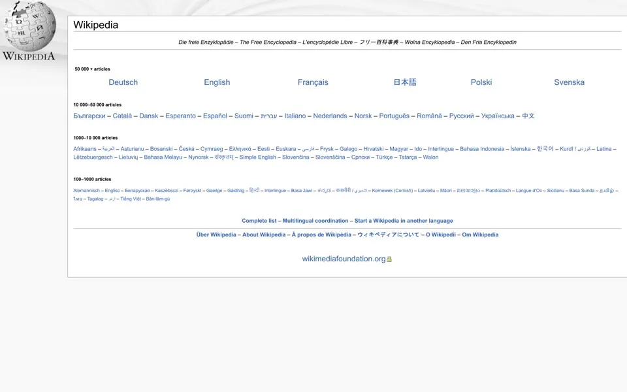
Task: Go to the Français edition
Action: [x=313, y=82]
